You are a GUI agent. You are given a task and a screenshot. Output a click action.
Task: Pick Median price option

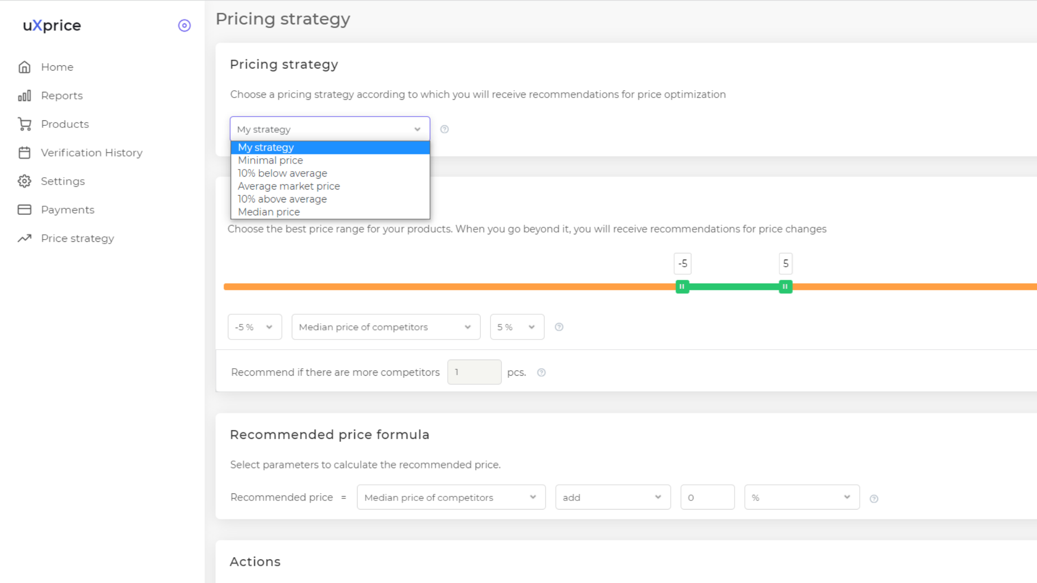coord(330,212)
